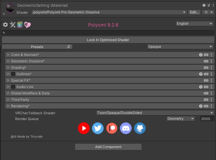Viewport: 216px width, 160px height.
Task: Click link icon on Outlines row
Action: pos(206,74)
